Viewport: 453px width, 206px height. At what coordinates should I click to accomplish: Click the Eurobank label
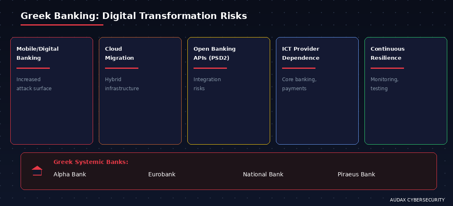pyautogui.click(x=162, y=175)
